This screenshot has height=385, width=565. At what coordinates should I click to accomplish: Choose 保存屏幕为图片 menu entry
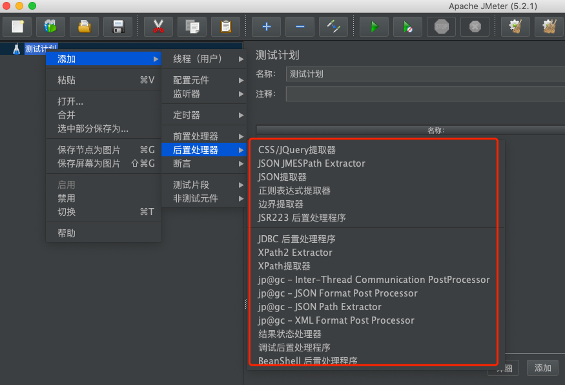tap(104, 163)
